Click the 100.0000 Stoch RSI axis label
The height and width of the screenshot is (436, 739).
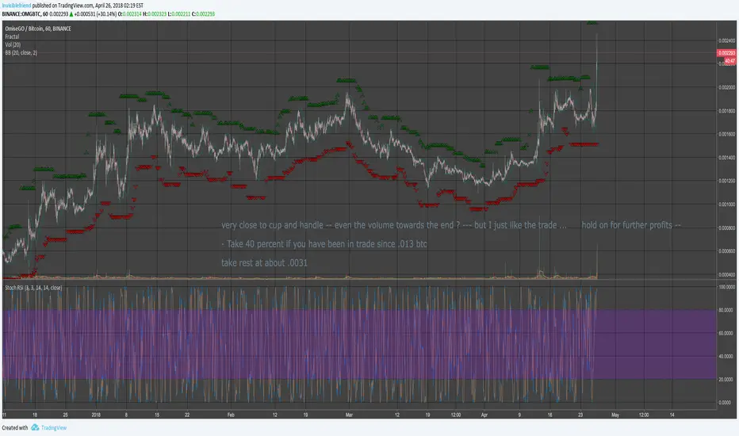click(727, 287)
